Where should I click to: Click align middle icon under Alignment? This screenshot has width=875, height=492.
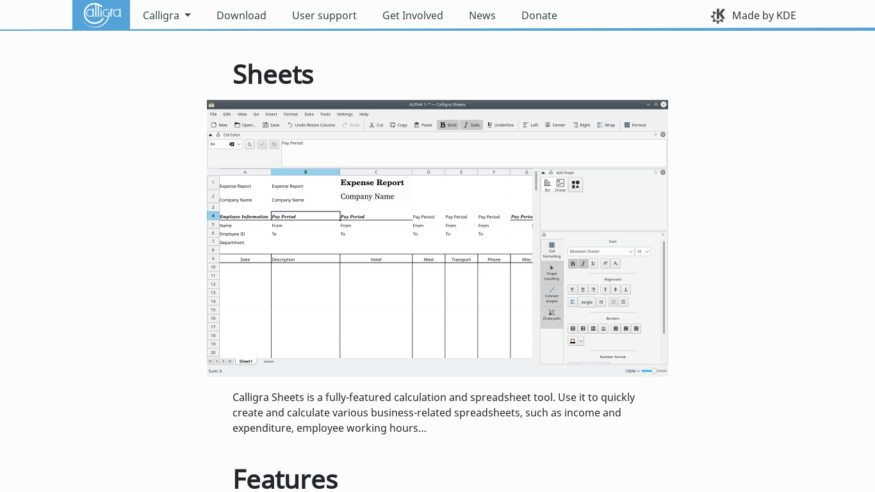click(x=616, y=290)
